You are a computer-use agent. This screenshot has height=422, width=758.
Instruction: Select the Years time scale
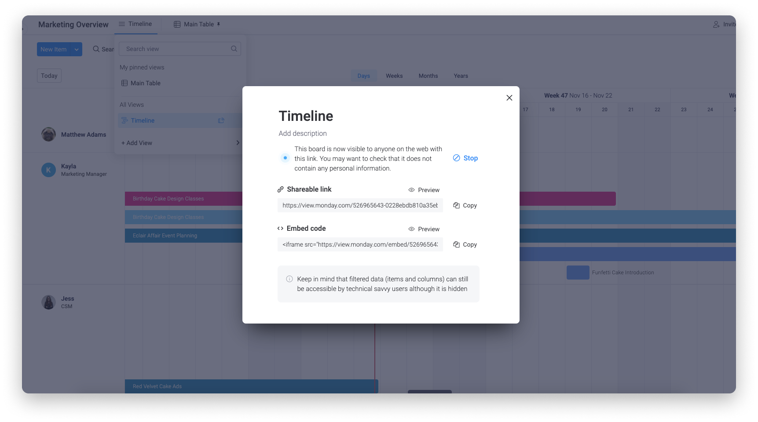click(461, 76)
